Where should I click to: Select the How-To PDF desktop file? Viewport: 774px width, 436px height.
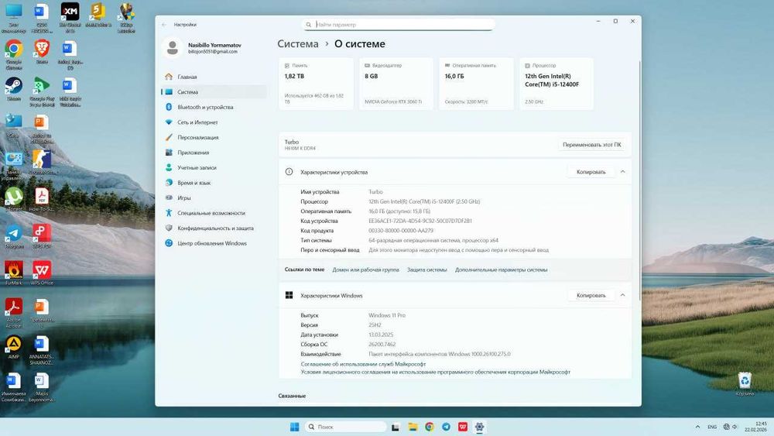click(42, 200)
